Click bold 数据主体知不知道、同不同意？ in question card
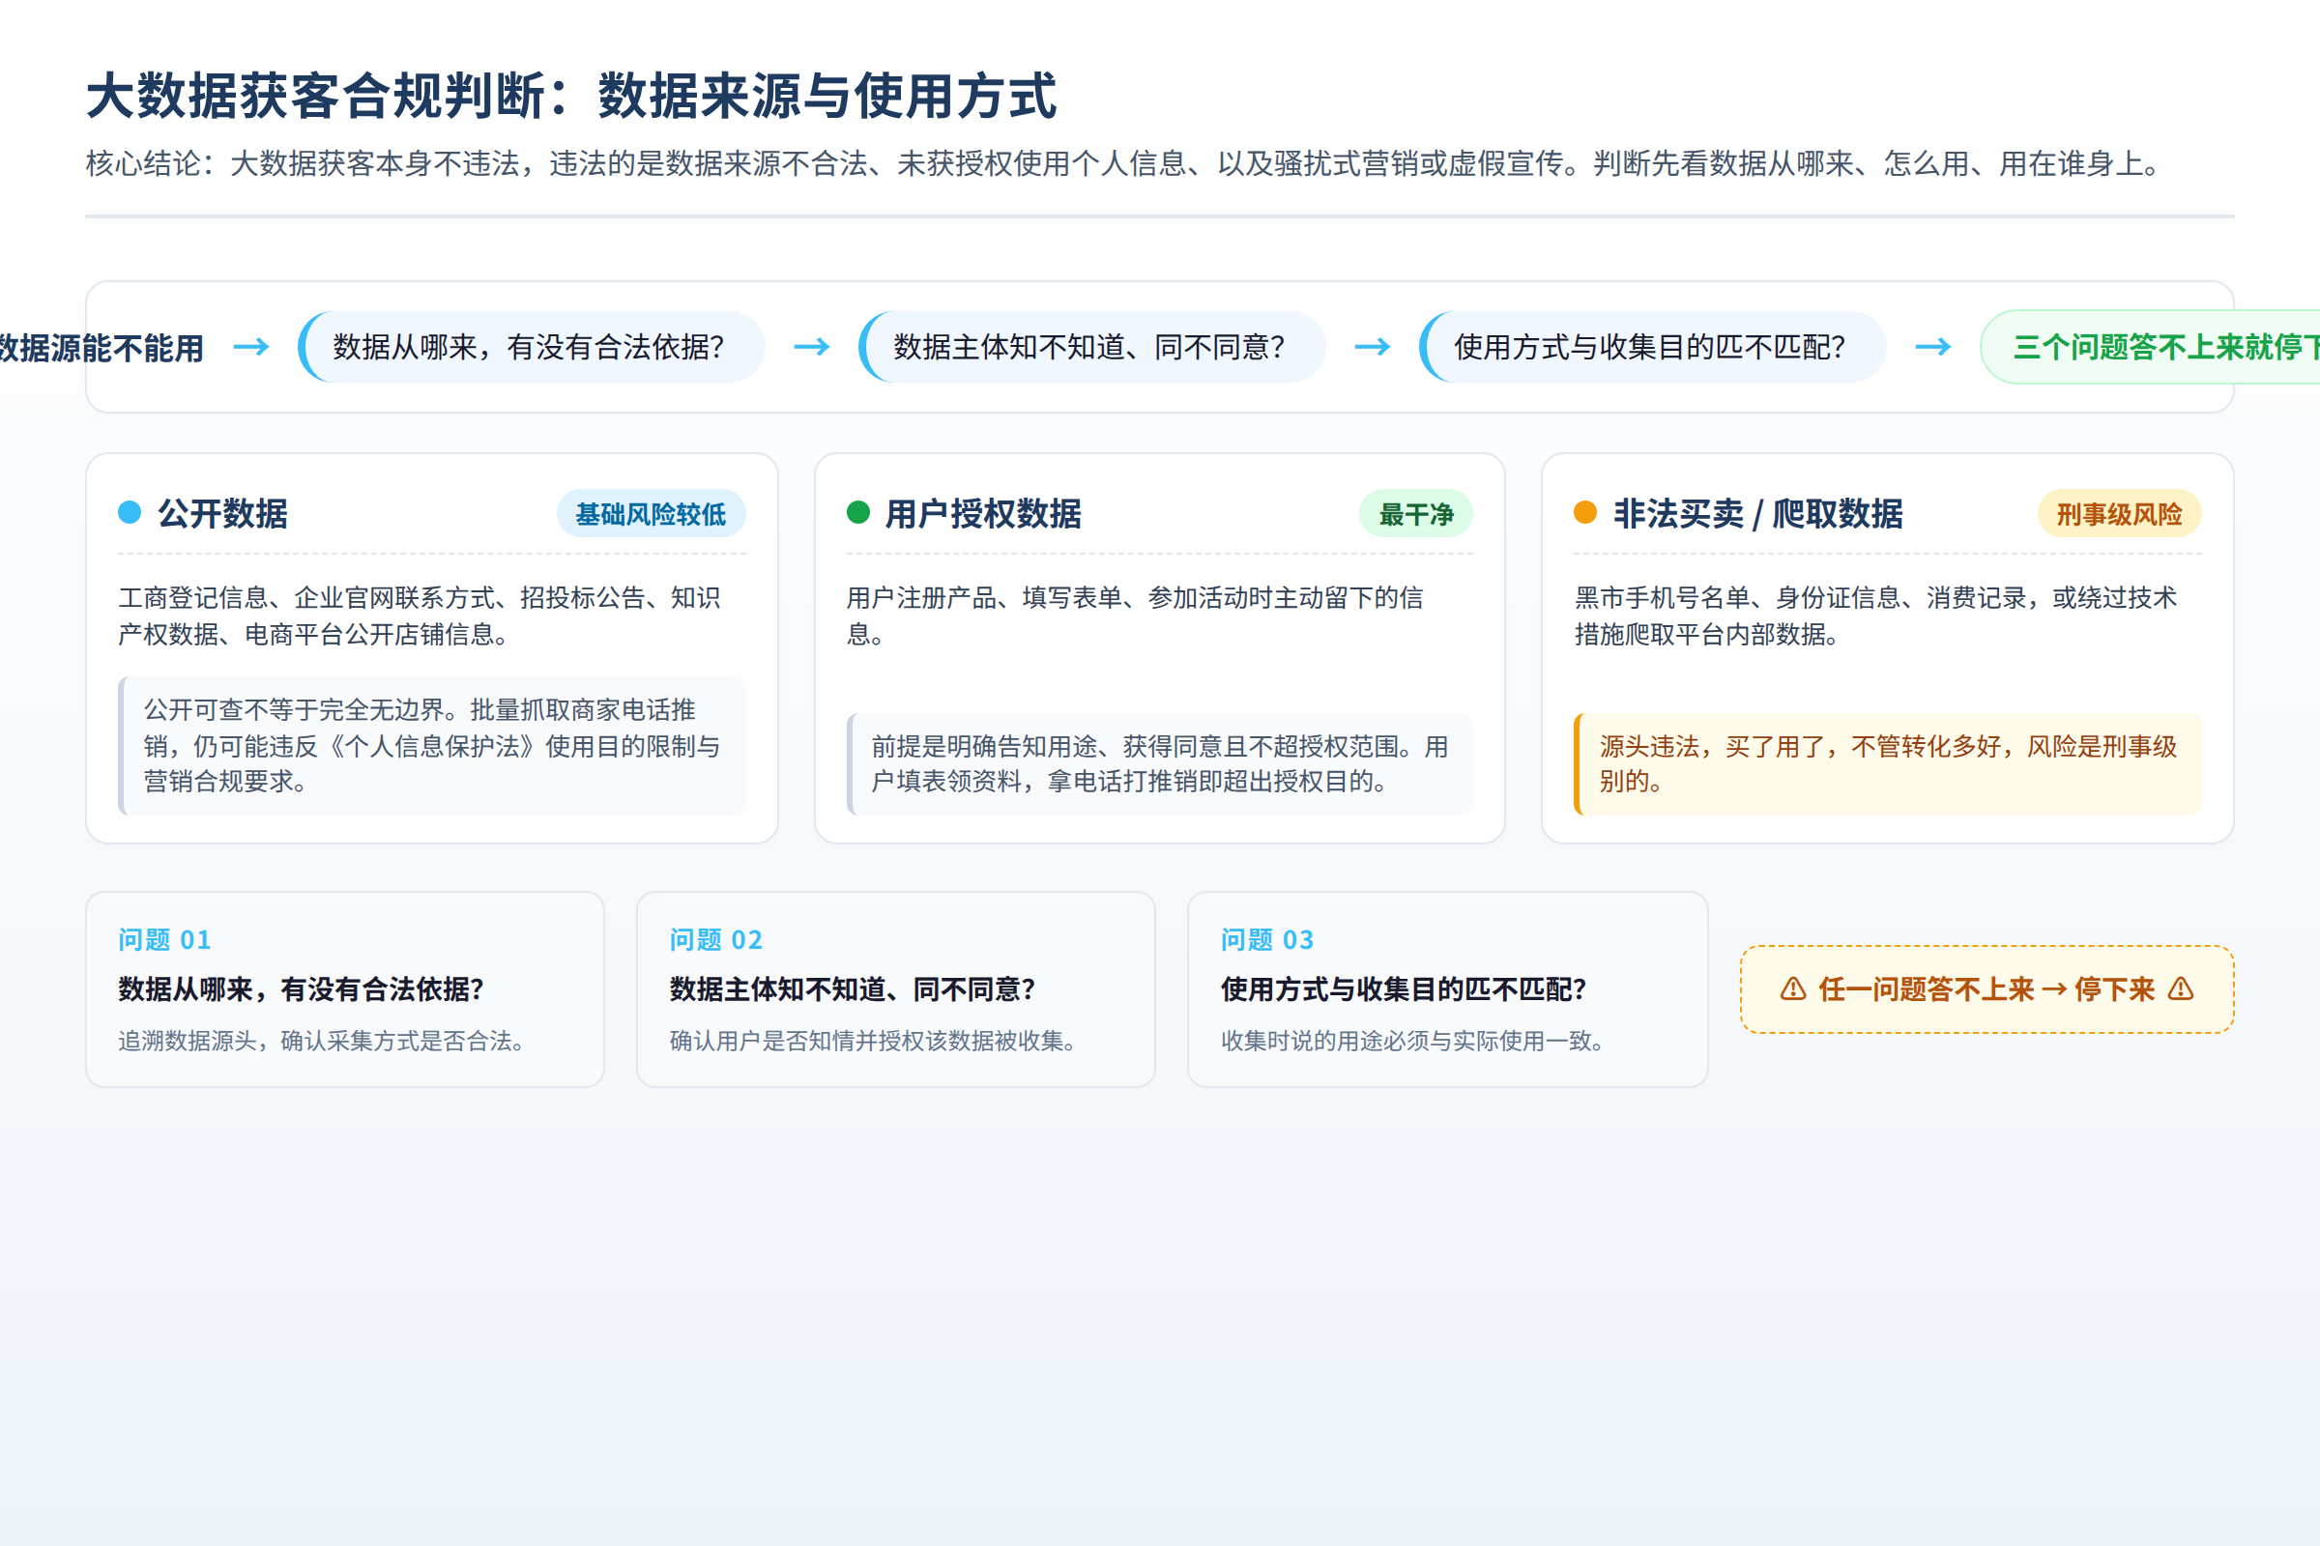This screenshot has width=2320, height=1546. (853, 988)
